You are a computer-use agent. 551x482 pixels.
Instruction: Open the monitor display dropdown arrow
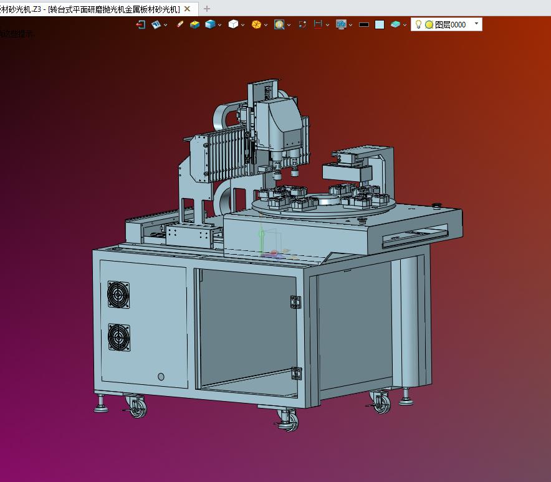coord(351,25)
